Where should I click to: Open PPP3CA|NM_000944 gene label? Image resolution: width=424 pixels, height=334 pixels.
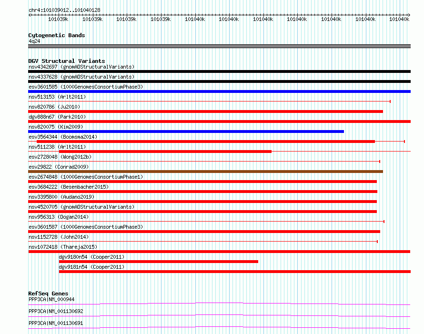[x=51, y=300]
